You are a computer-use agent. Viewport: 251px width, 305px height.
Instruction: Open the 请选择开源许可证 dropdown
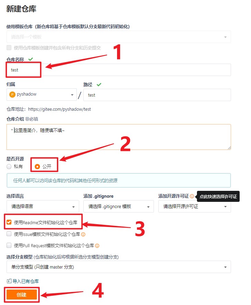tap(195, 206)
